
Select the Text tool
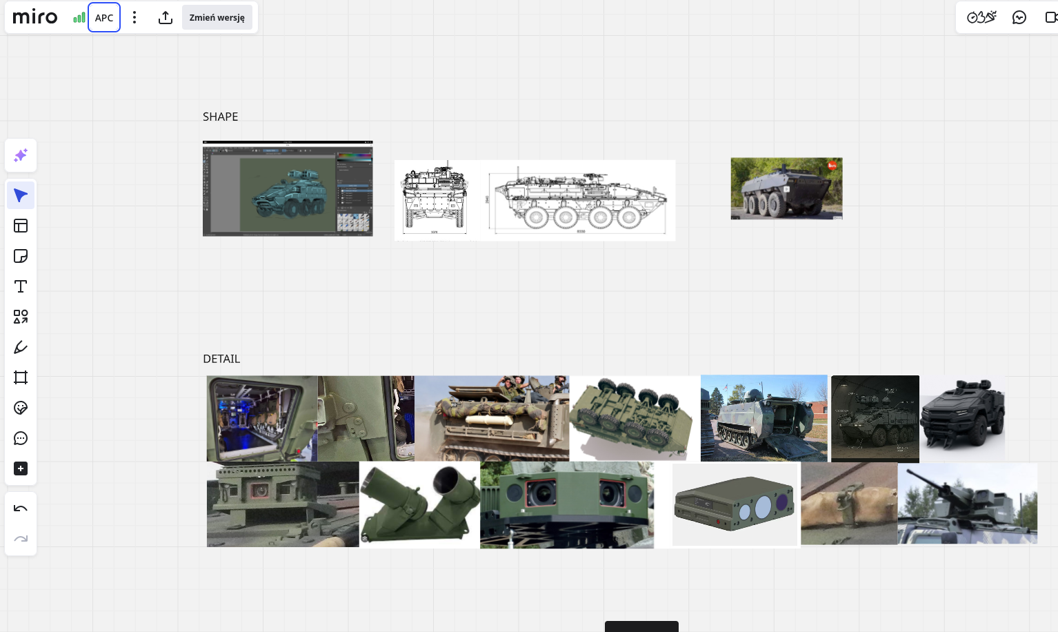coord(21,286)
